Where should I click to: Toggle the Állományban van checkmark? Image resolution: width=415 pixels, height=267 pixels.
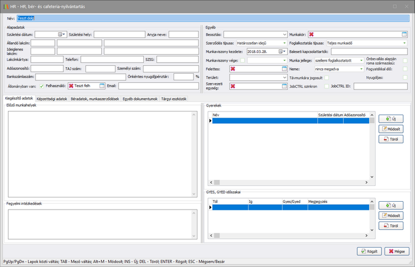tap(41, 86)
